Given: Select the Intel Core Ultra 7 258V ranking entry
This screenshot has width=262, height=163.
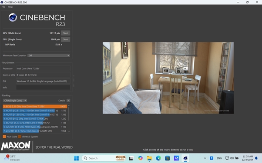Looking at the screenshot, I should [x=35, y=106].
